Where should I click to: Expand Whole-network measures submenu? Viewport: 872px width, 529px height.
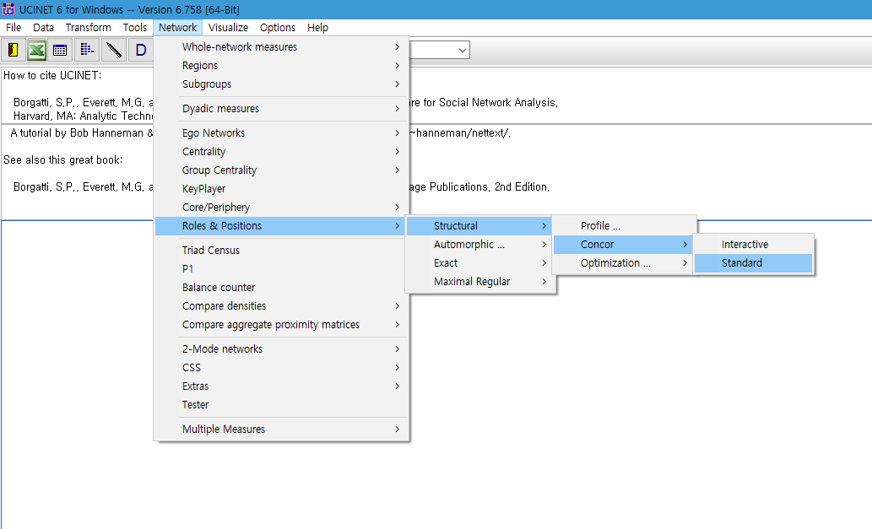click(281, 46)
